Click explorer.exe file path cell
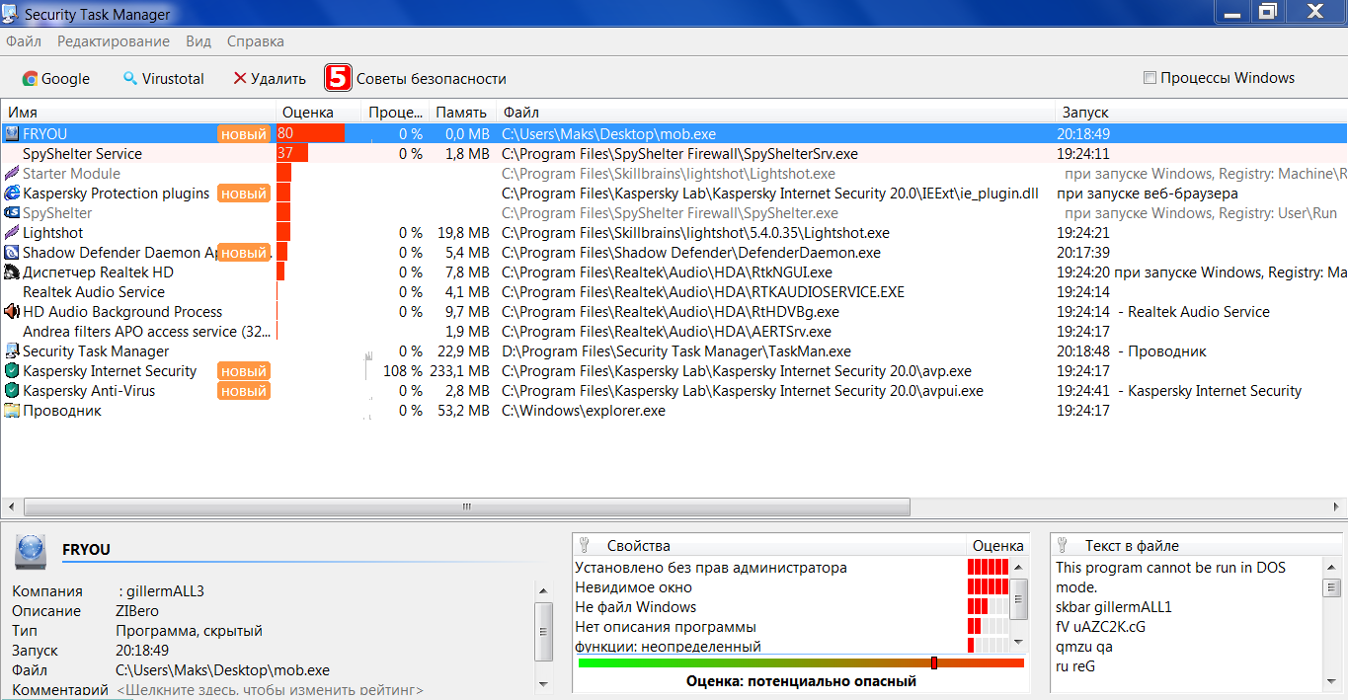 click(583, 411)
